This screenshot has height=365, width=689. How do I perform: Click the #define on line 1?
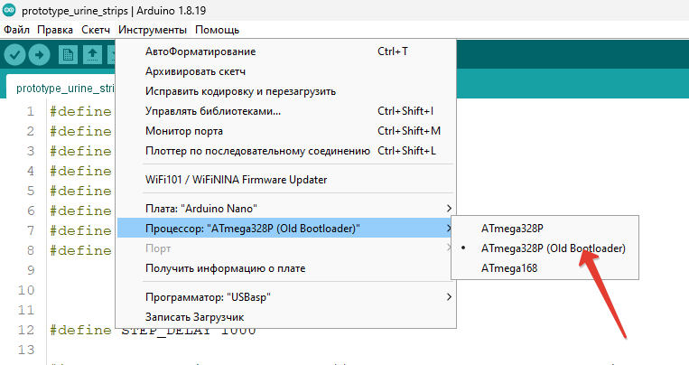(80, 111)
